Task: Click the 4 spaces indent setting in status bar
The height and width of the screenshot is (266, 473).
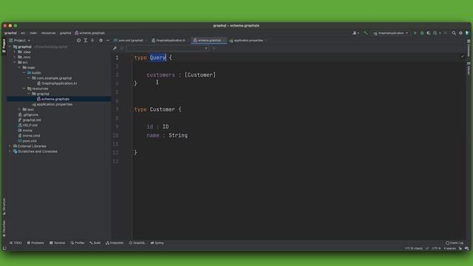Action: 450,248
